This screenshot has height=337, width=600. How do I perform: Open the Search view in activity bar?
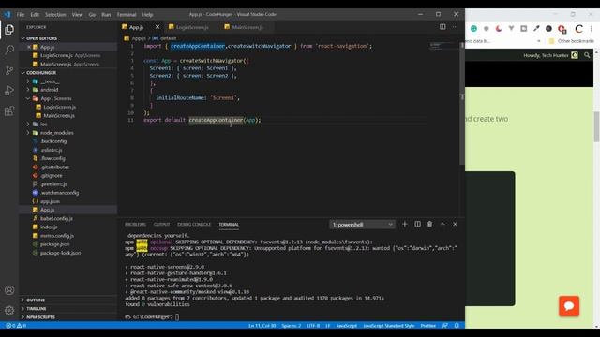[x=9, y=50]
